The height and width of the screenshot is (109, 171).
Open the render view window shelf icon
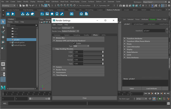pos(72,14)
